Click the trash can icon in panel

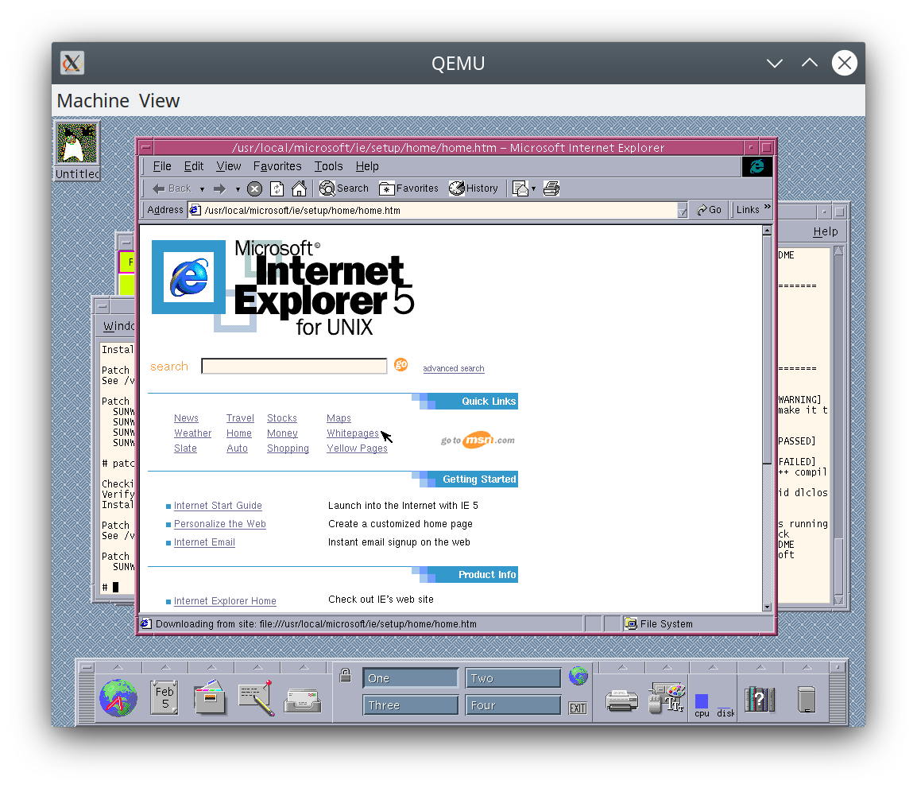807,699
